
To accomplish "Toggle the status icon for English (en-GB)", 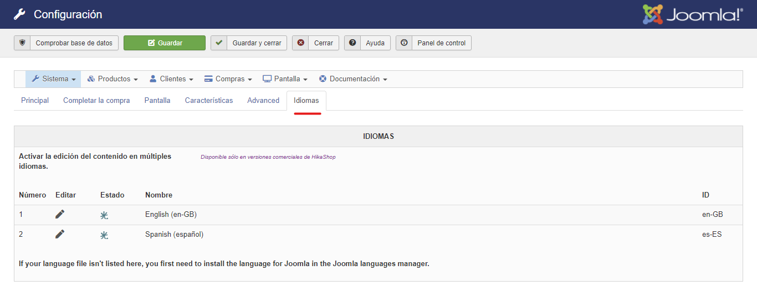I will point(104,215).
